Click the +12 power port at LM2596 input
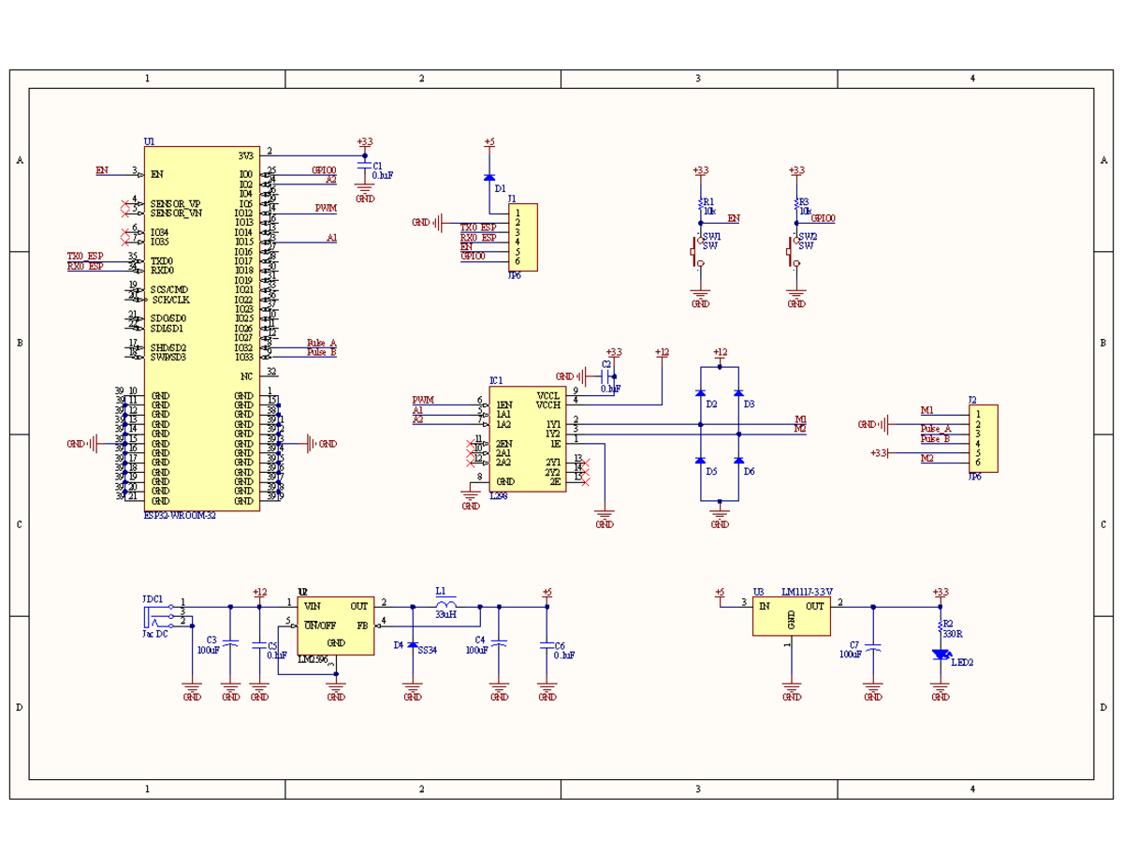1123x868 pixels. 259,593
